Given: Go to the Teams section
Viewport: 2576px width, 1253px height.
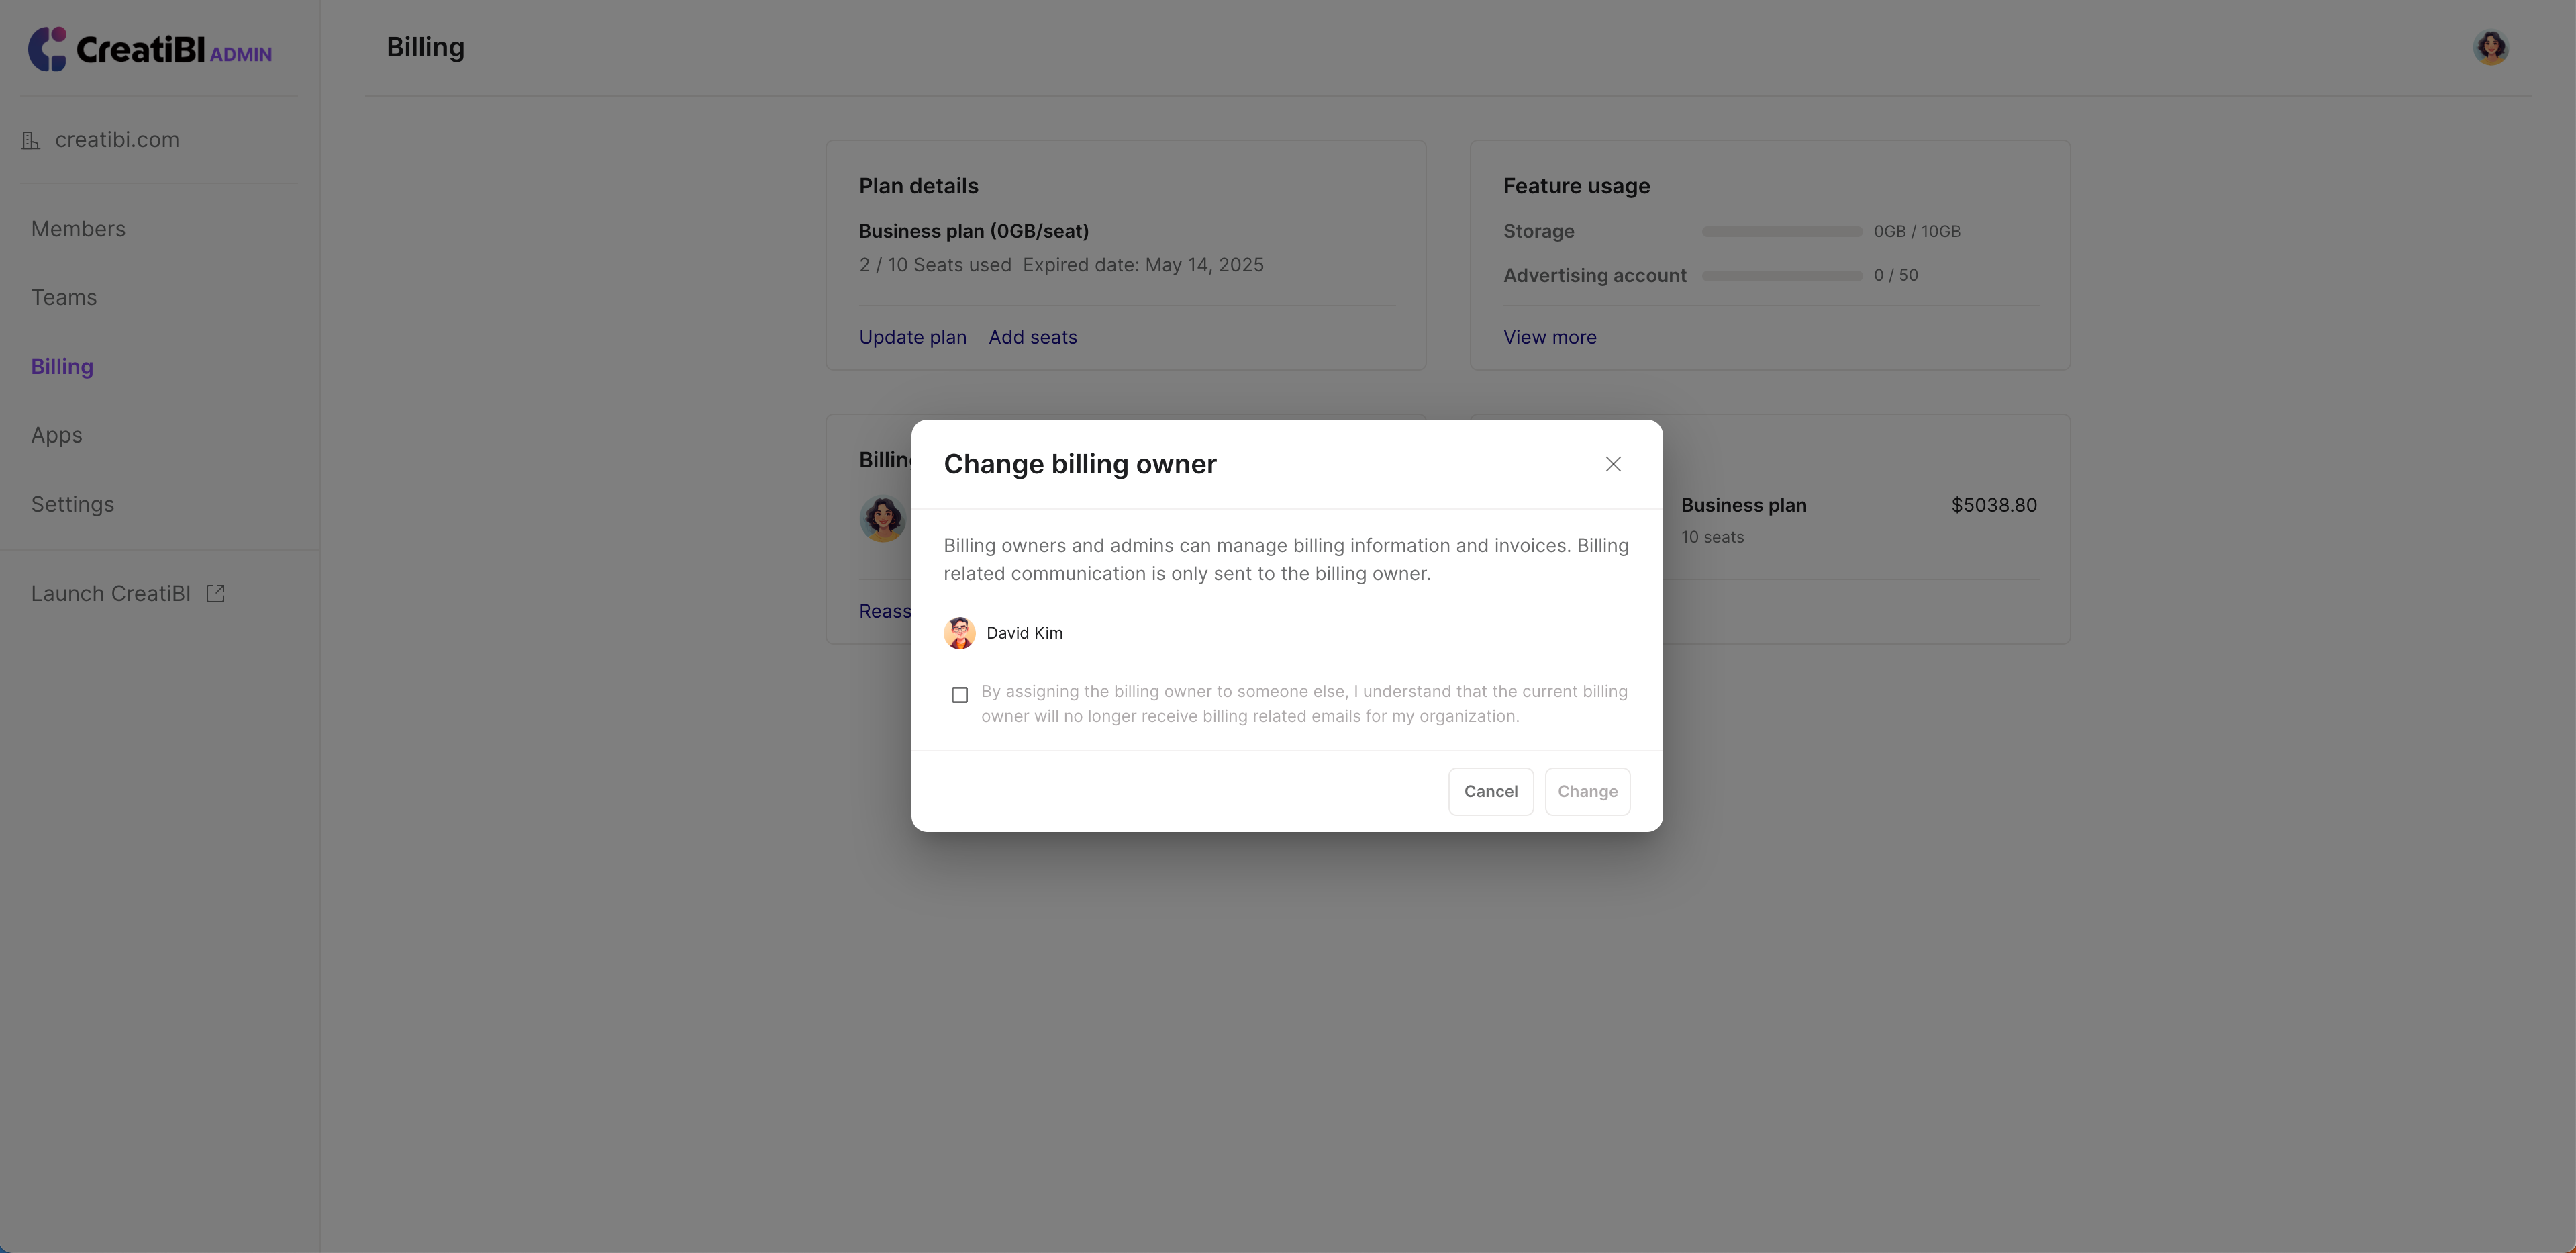Looking at the screenshot, I should tap(64, 297).
